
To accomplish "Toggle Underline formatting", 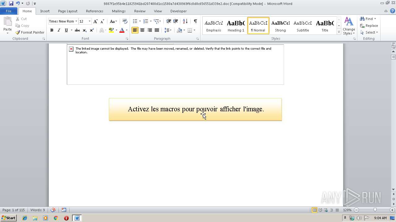I will [66, 30].
